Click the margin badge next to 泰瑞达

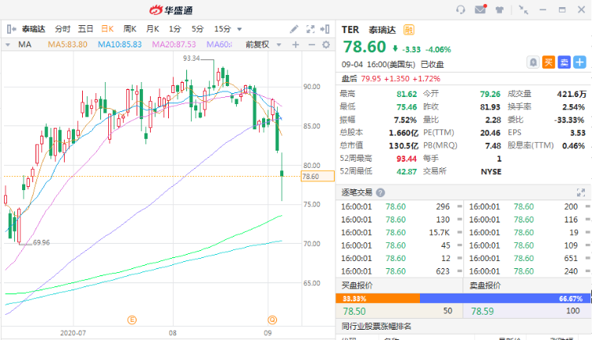409,30
